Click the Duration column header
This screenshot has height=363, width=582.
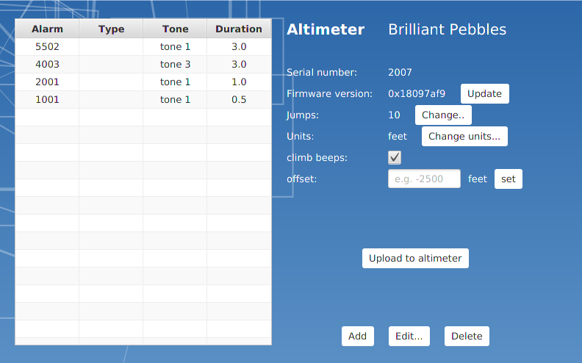coord(239,29)
